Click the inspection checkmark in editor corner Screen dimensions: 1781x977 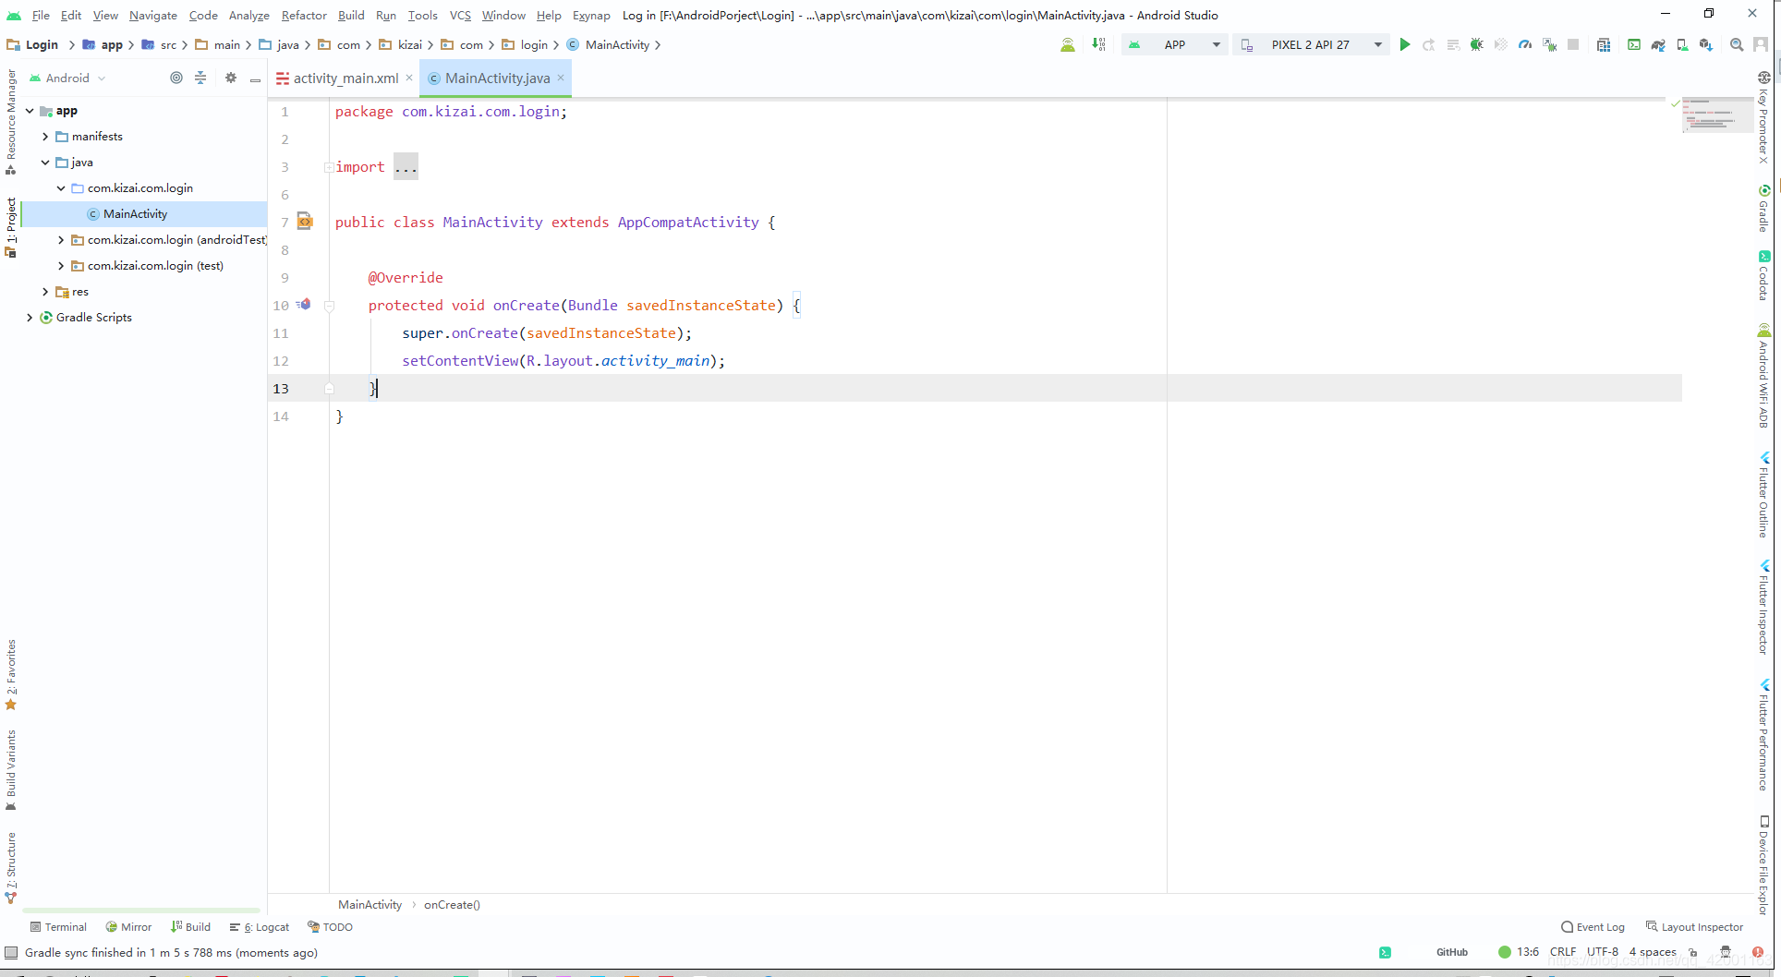click(x=1675, y=103)
